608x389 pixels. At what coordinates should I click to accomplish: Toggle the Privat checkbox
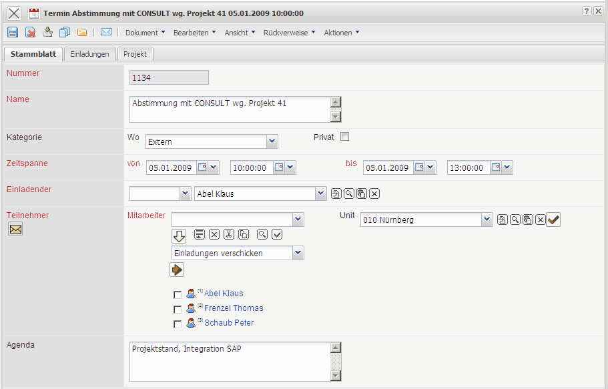tap(344, 137)
